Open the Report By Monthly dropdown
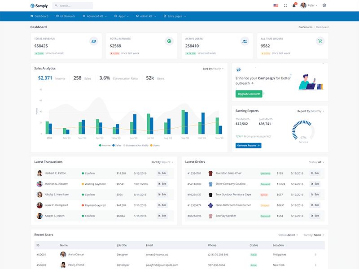Viewport: 359px width, 269px height. (x=311, y=111)
